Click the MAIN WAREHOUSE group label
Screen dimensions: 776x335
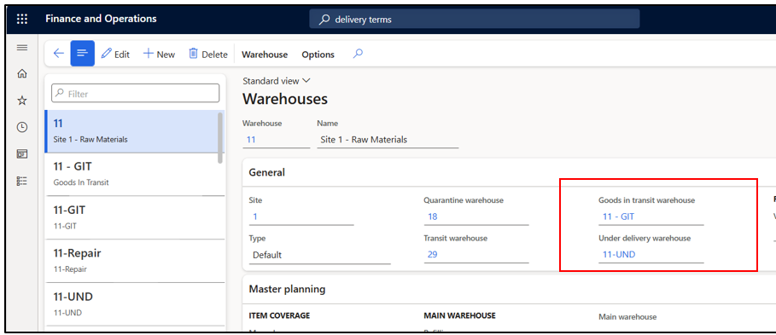459,315
